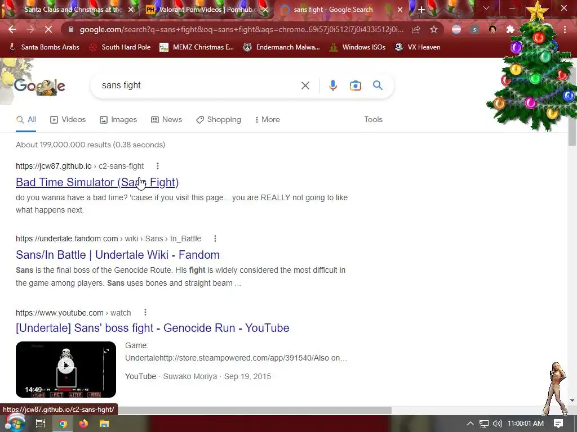Open South Hard Pole bookmark
577x432 pixels.
(x=120, y=47)
